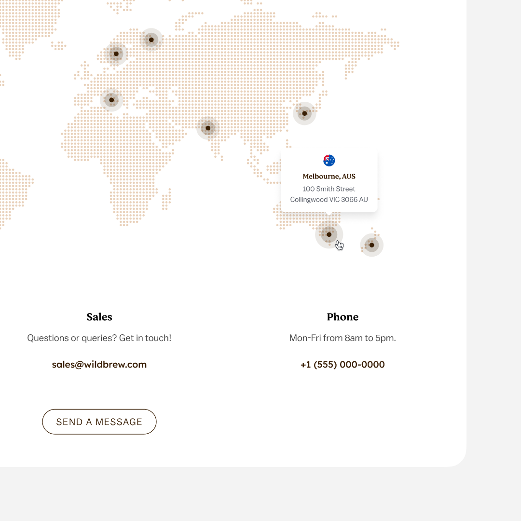Click the Mon-Fri from 8am to 5pm text
This screenshot has width=521, height=521.
tap(343, 338)
